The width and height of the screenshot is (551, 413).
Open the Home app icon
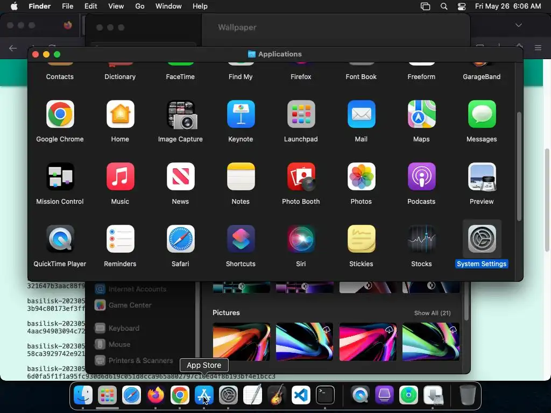(120, 114)
